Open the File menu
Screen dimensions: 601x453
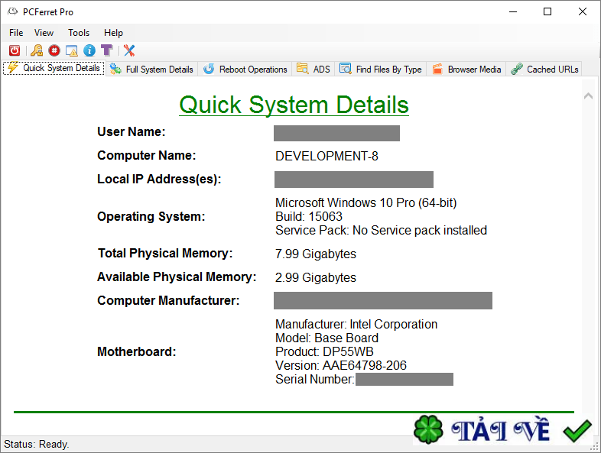pos(16,33)
